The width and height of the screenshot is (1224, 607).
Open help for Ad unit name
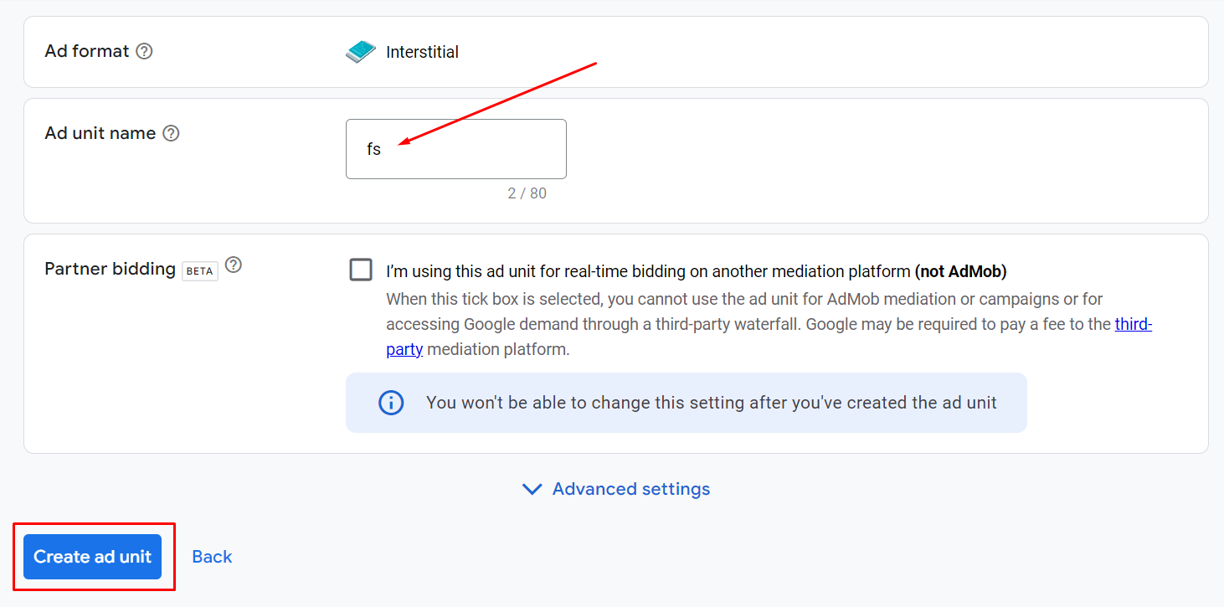[x=171, y=133]
